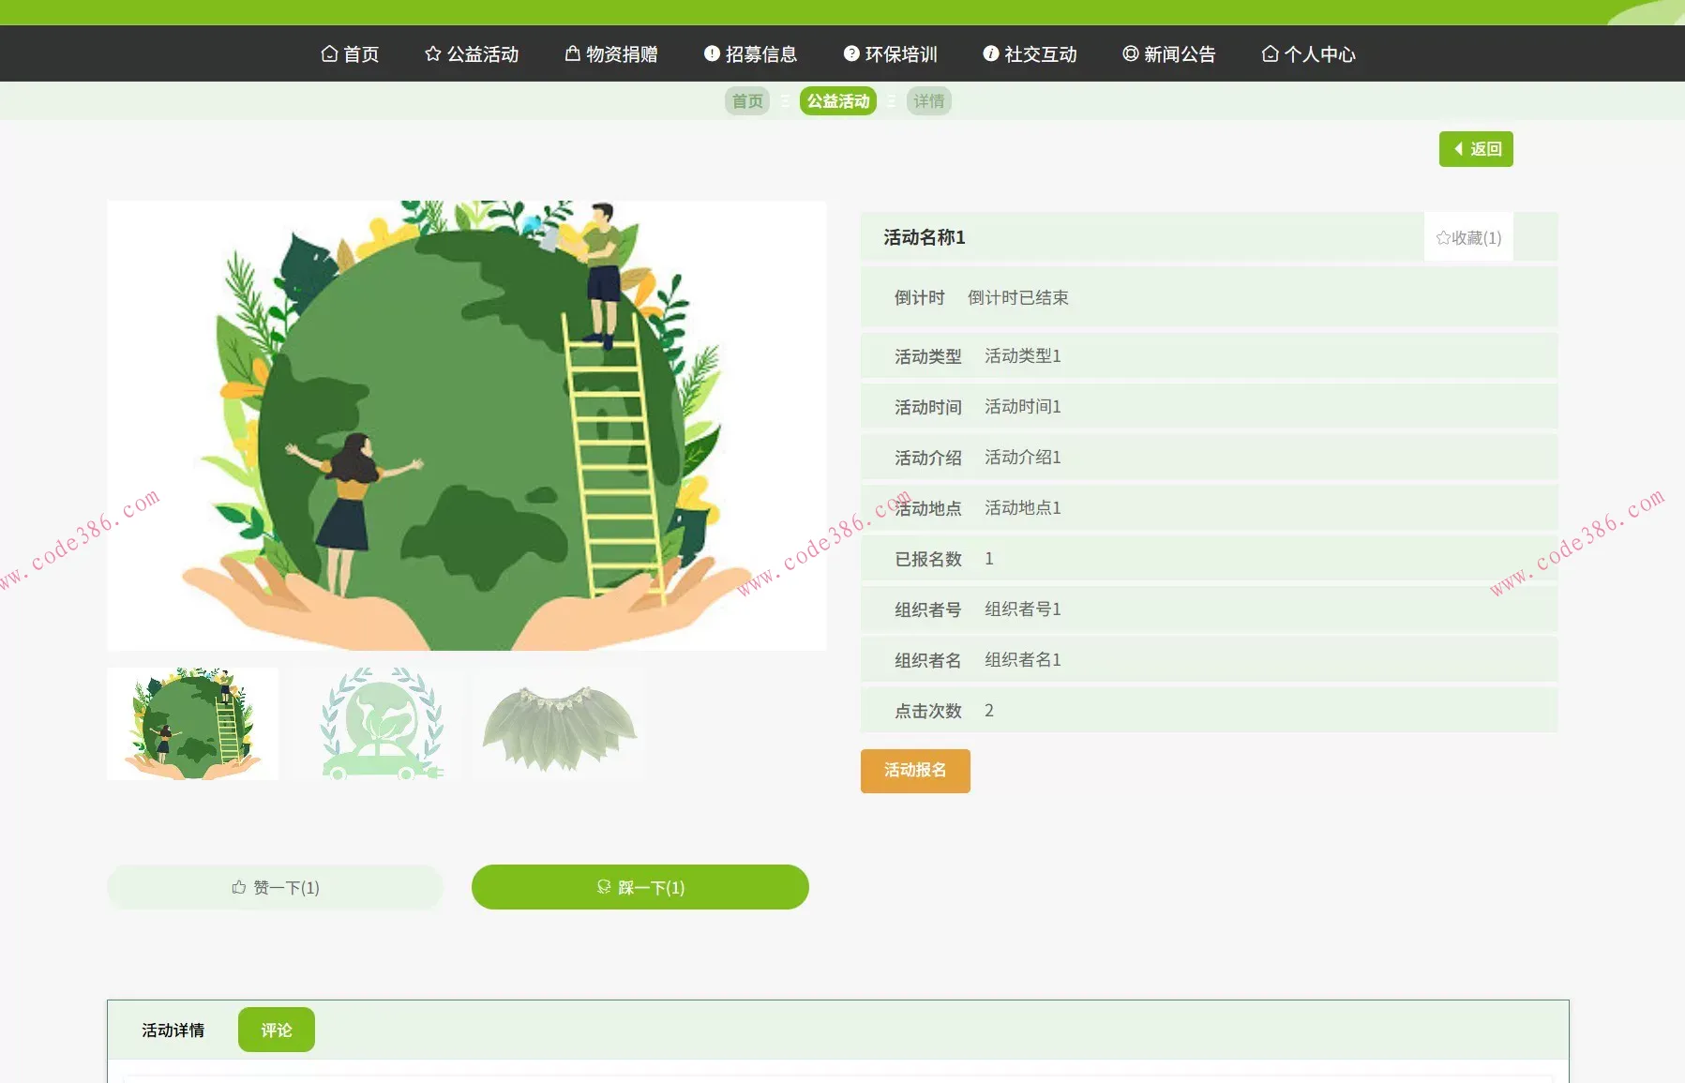The image size is (1685, 1083).
Task: Click the back arrow icon on 返回 button
Action: pos(1460,148)
